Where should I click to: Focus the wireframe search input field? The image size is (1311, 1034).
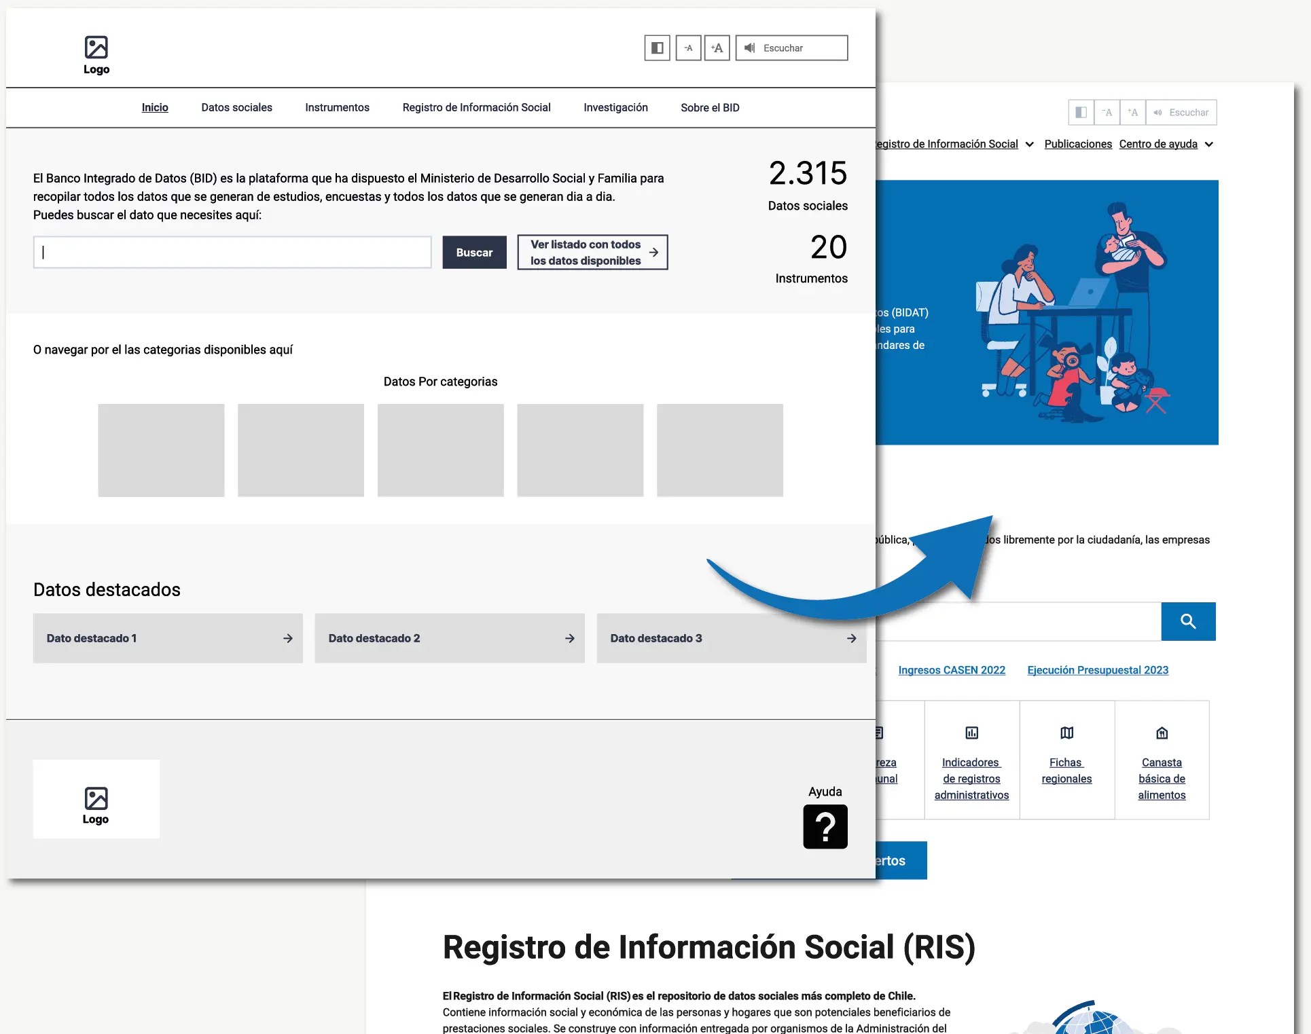(232, 253)
